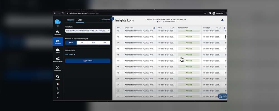Image resolution: width=279 pixels, height=111 pixels.
Task: Select 5k records displayed
Action: tap(82, 43)
